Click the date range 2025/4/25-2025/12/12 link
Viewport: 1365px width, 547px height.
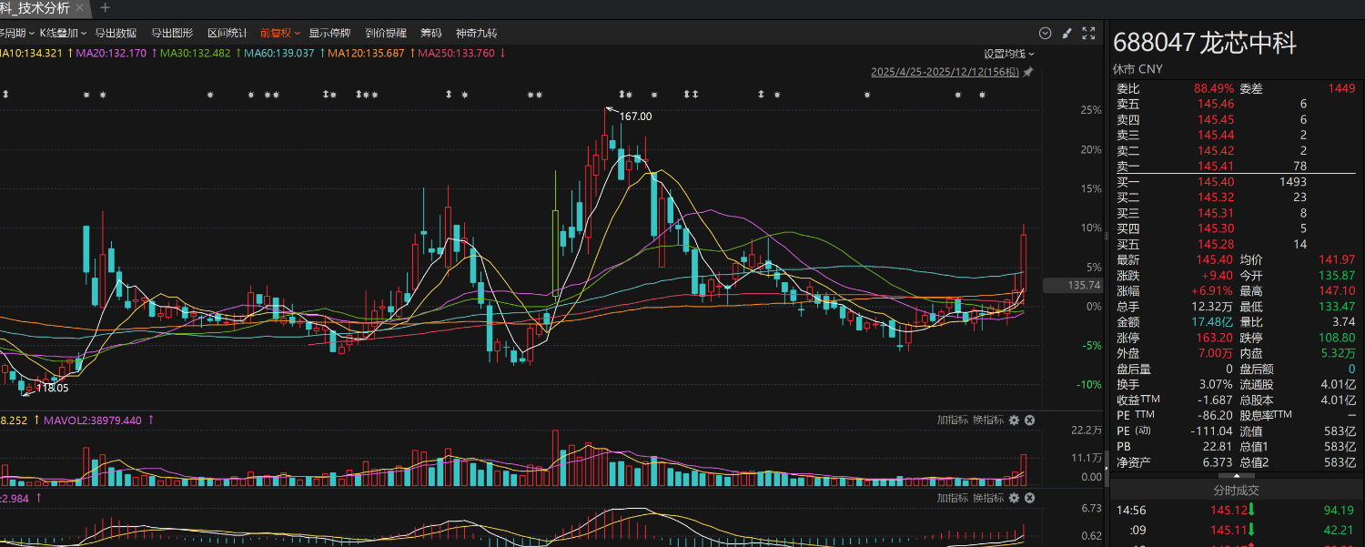pos(945,72)
